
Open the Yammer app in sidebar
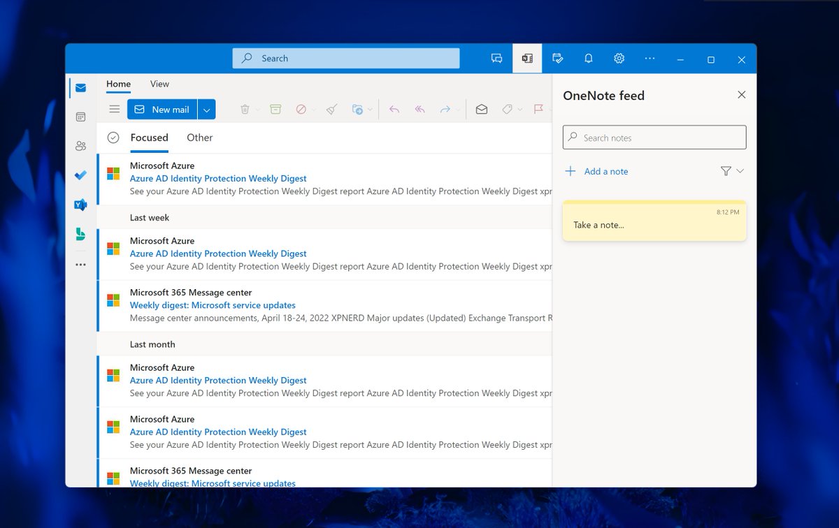(x=80, y=205)
